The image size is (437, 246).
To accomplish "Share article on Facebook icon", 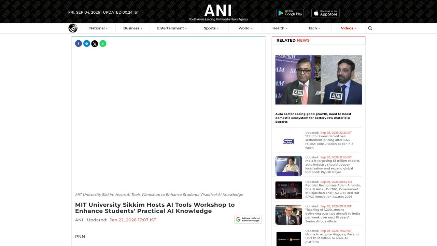I will pyautogui.click(x=79, y=43).
